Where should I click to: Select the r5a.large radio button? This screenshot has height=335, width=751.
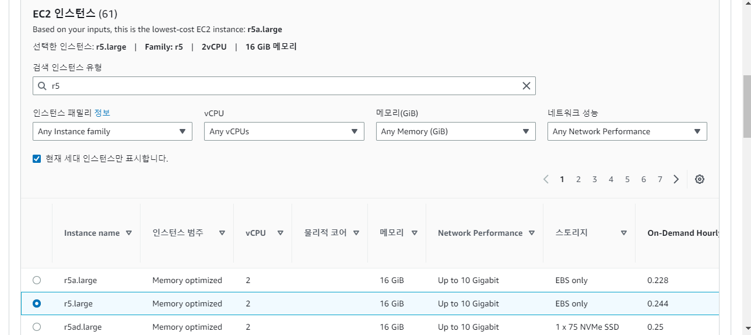[x=37, y=280]
